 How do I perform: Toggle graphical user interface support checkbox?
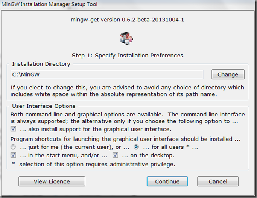pos(13,129)
